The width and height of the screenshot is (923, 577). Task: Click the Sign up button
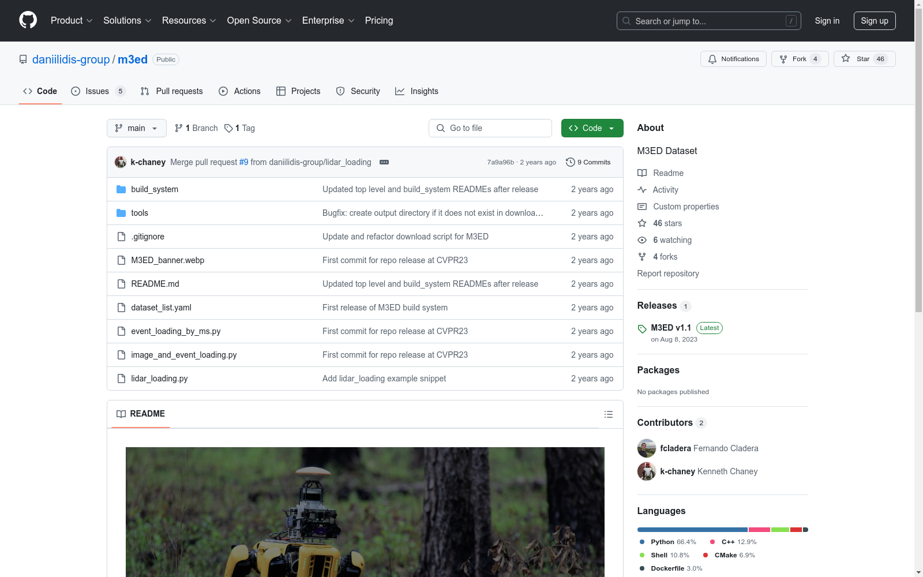click(875, 21)
